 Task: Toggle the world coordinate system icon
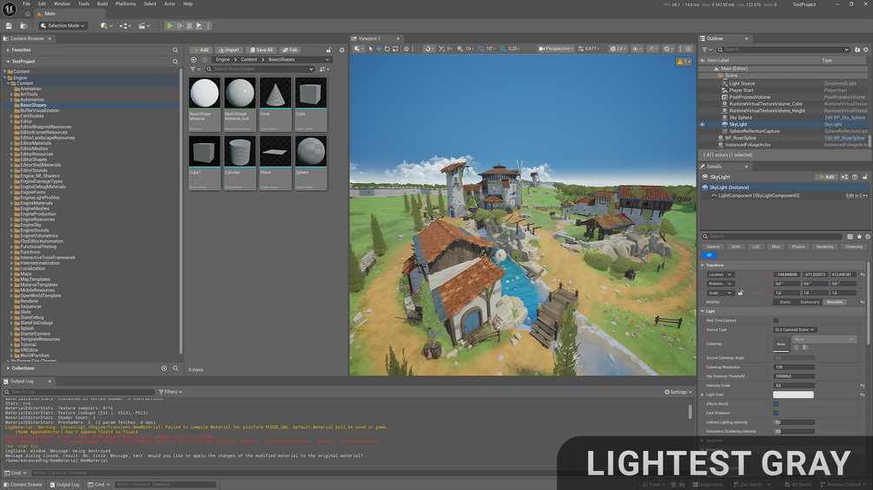pyautogui.click(x=407, y=49)
